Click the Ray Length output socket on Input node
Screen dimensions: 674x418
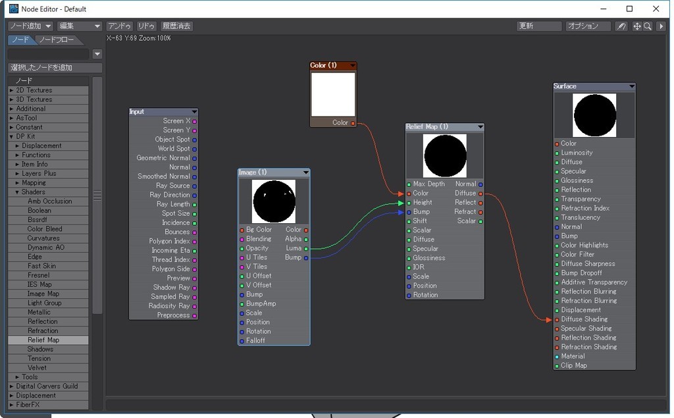[x=194, y=204]
